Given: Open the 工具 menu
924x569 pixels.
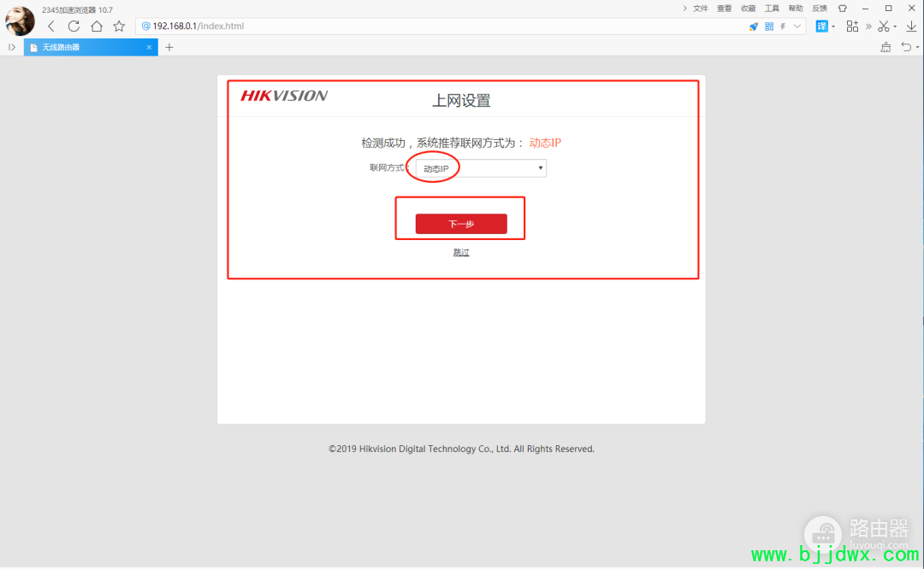Looking at the screenshot, I should pyautogui.click(x=772, y=9).
